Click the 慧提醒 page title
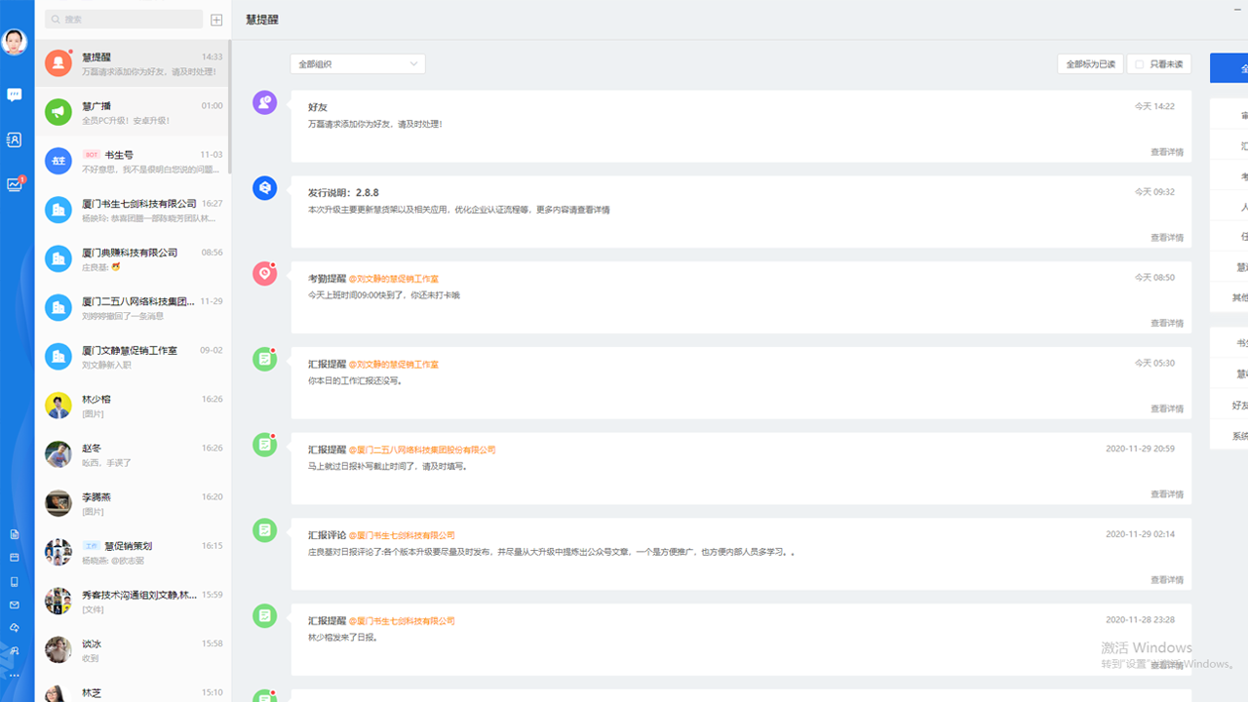 [262, 19]
